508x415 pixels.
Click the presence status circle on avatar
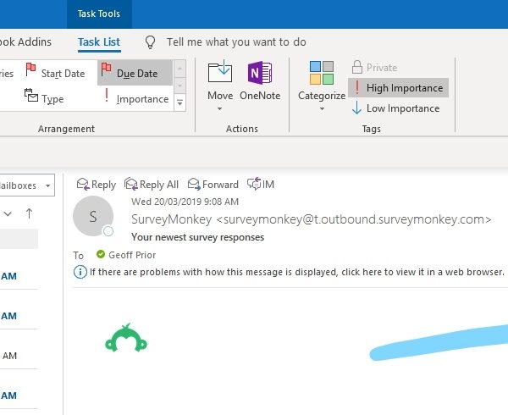(108, 231)
